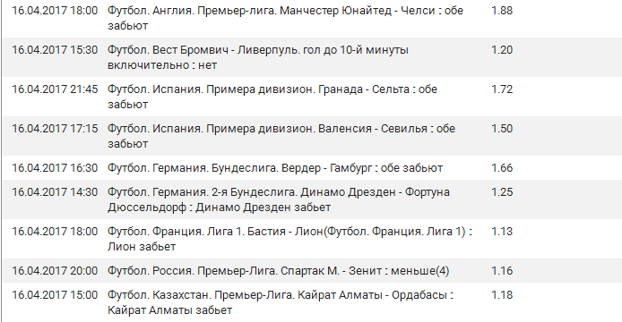Click the 1.50 coefficient
This screenshot has width=622, height=322.
pos(502,129)
